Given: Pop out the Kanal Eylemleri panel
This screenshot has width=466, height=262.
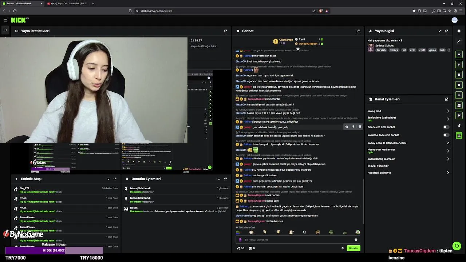Looking at the screenshot, I should click(x=447, y=99).
